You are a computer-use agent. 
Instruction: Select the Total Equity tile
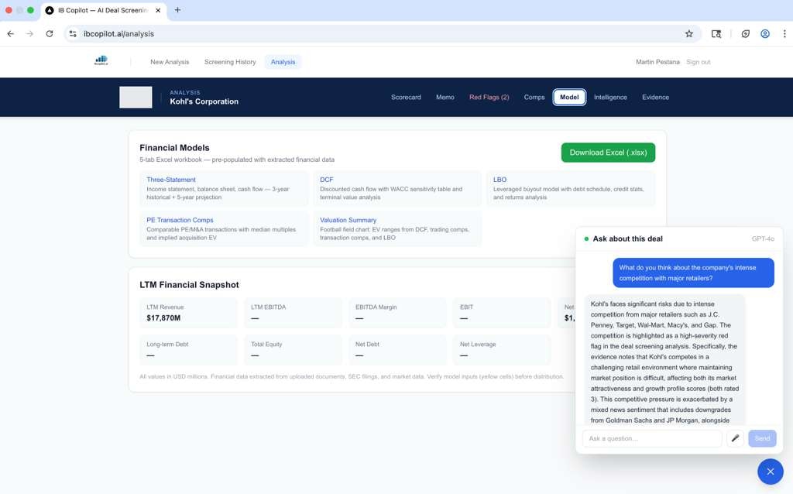(293, 350)
